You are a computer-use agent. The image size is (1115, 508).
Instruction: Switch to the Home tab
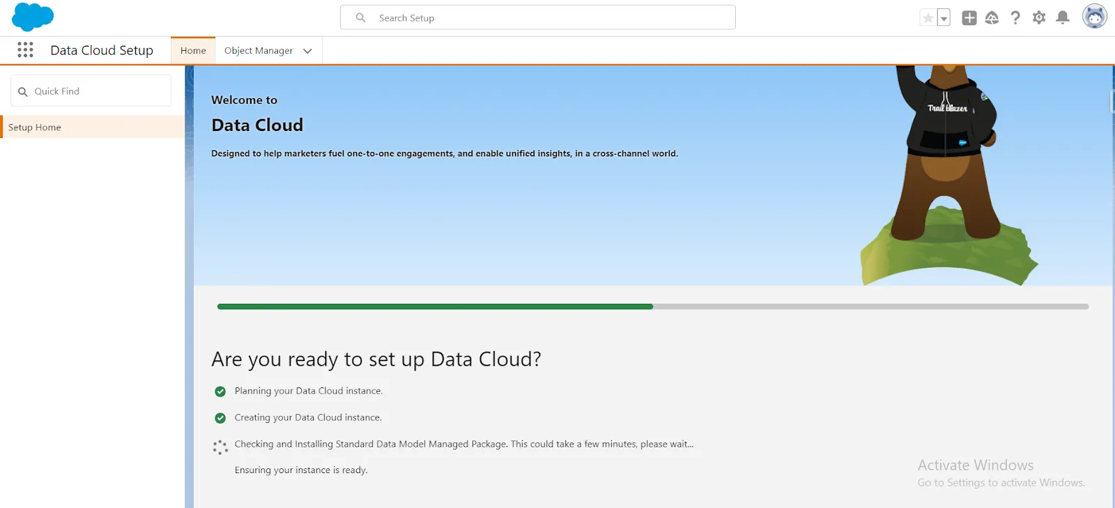coord(193,51)
